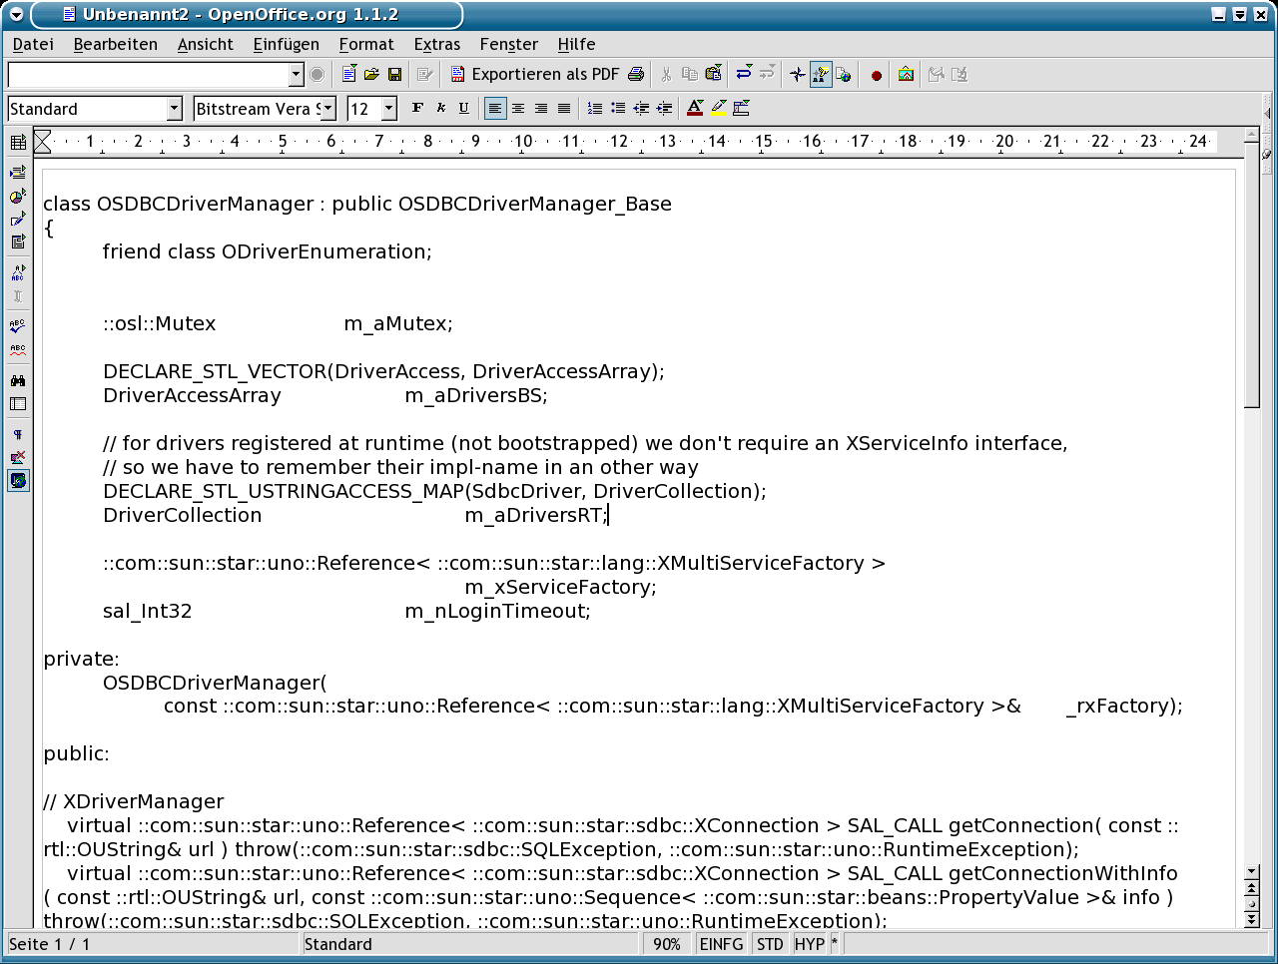Open the Einfügen menu

(x=286, y=44)
